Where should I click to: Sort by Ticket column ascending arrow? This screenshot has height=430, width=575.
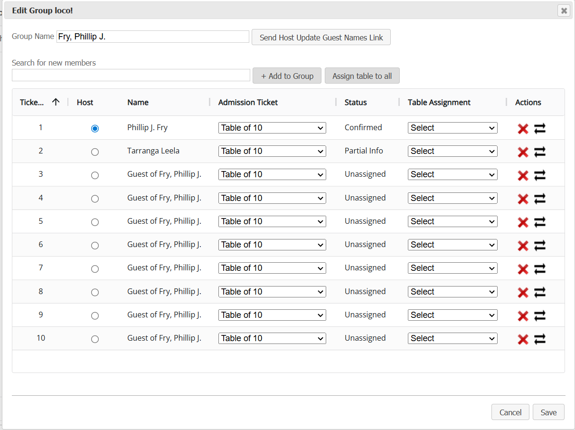(x=56, y=102)
